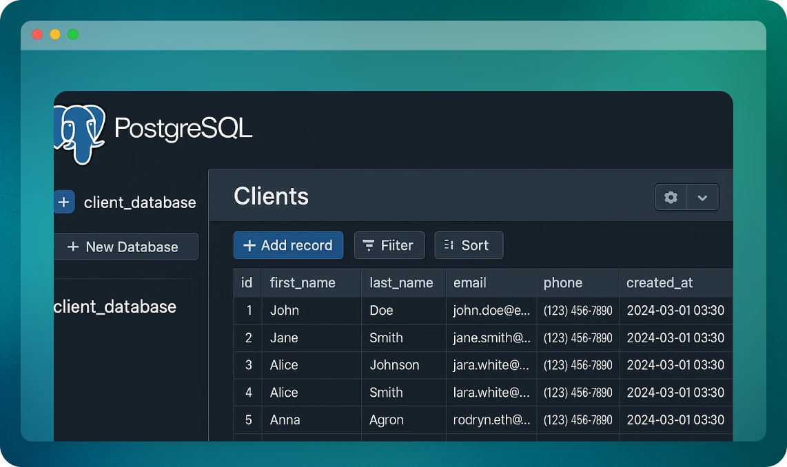Click the yellow macOS minimize dot
787x467 pixels.
[55, 34]
